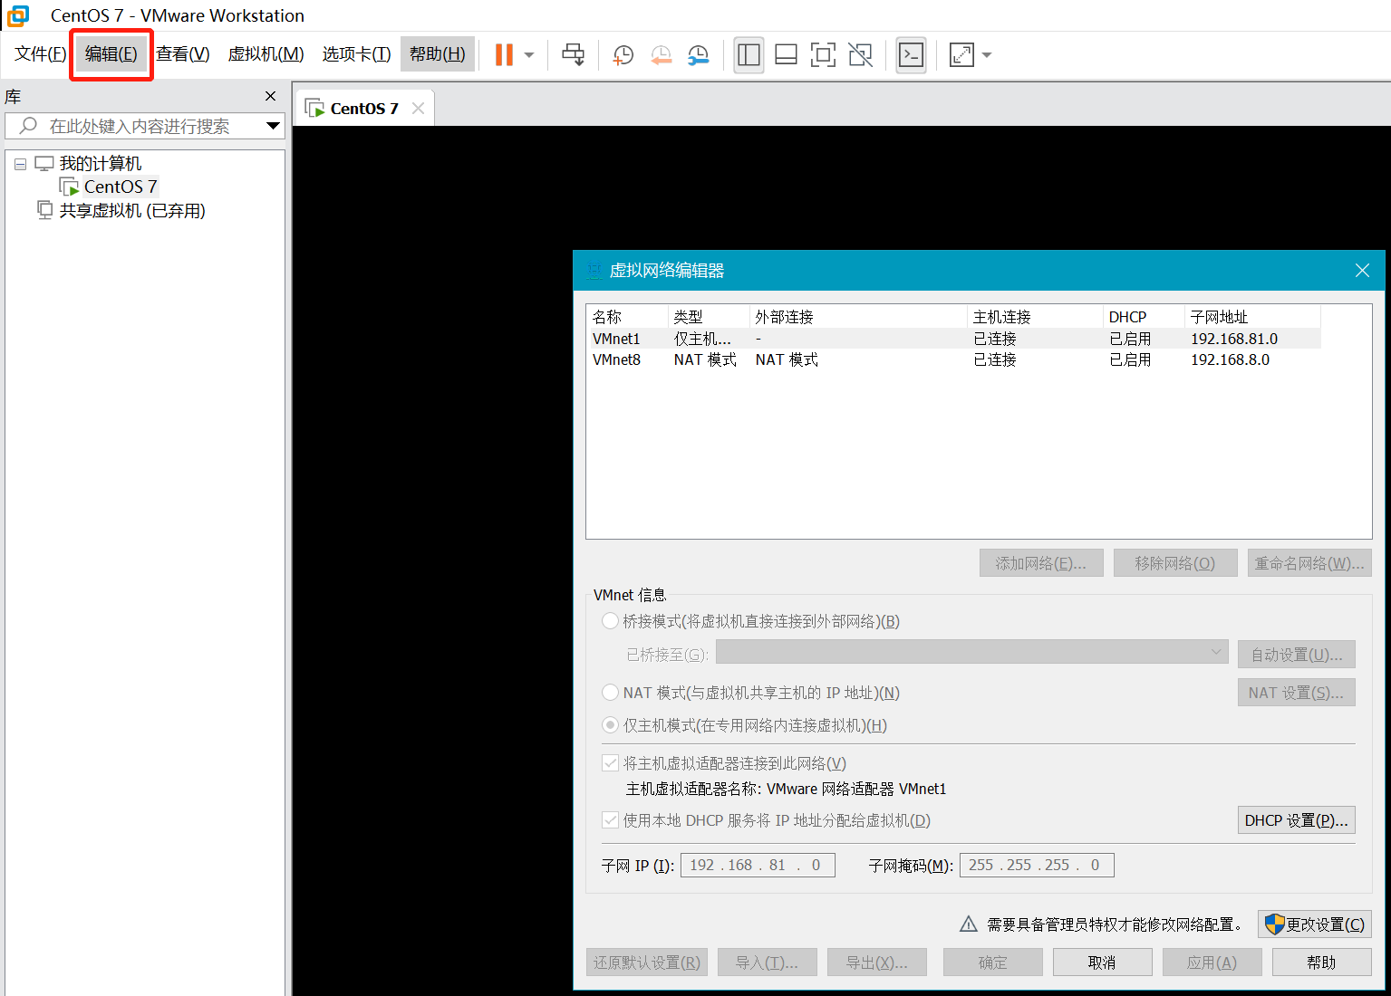Click the VMware Workstation title bar logo
The image size is (1391, 996).
tap(17, 15)
